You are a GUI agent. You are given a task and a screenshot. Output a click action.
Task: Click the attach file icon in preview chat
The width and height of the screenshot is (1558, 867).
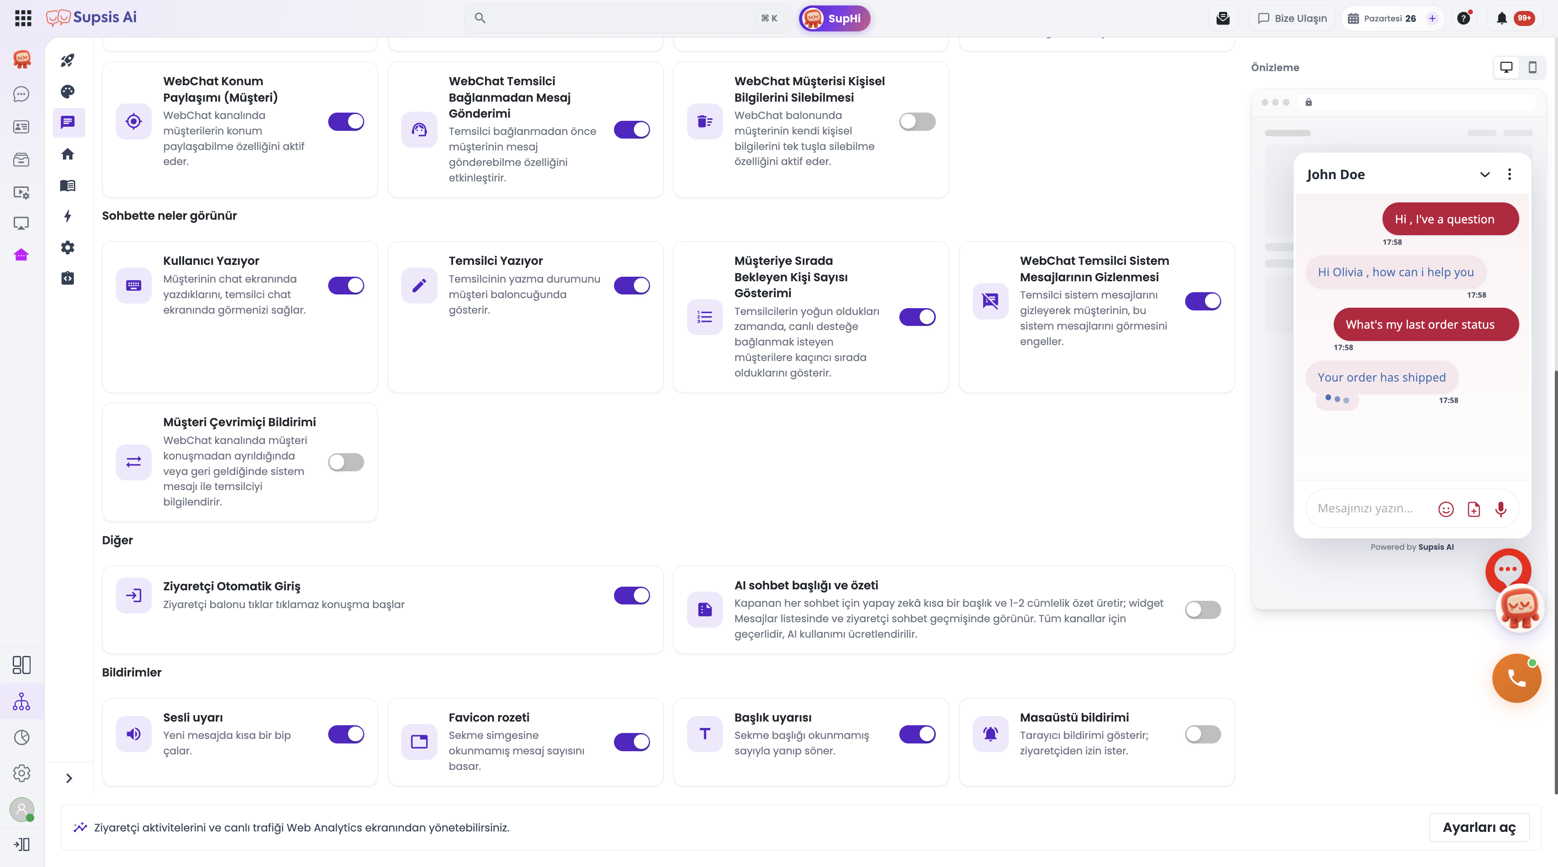coord(1474,510)
